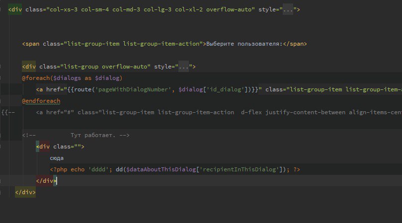Click the 'as' keyword in foreach

(x=88, y=78)
